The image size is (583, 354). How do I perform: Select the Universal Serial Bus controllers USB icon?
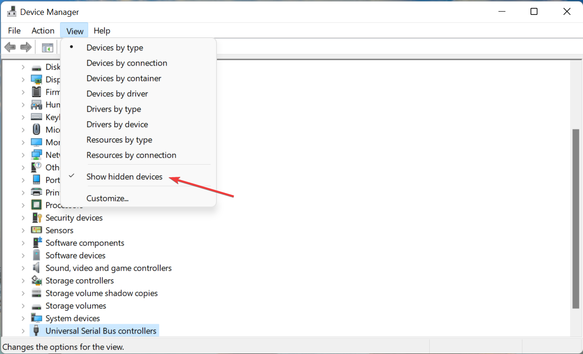click(36, 331)
